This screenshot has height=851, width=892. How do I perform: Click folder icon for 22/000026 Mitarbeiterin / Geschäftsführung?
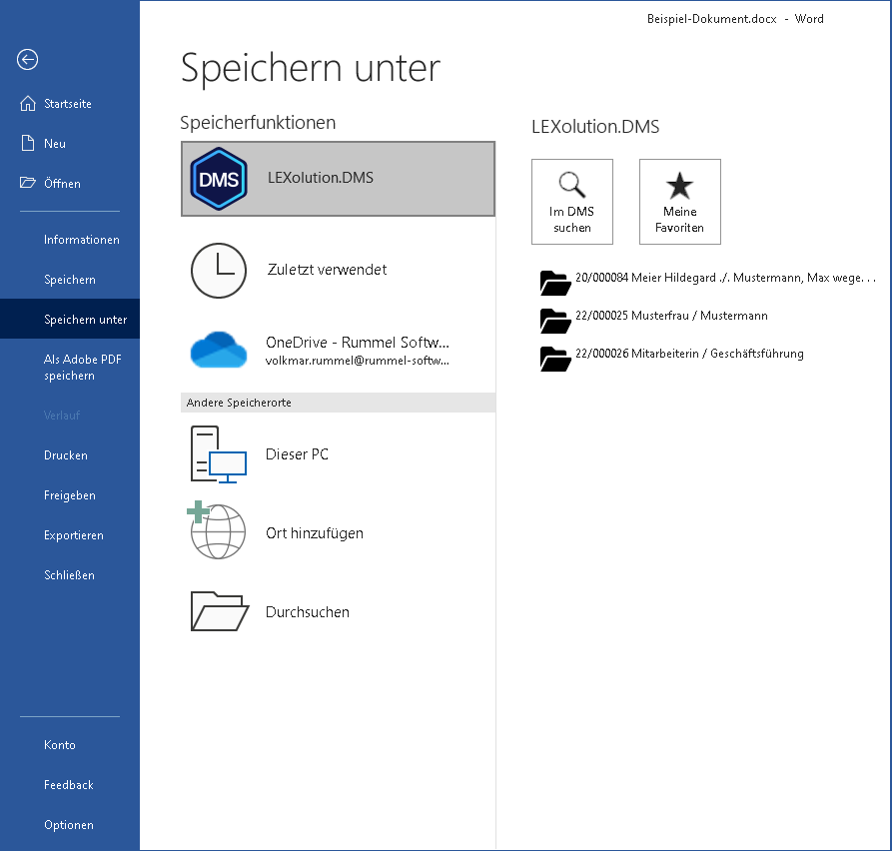pos(555,359)
